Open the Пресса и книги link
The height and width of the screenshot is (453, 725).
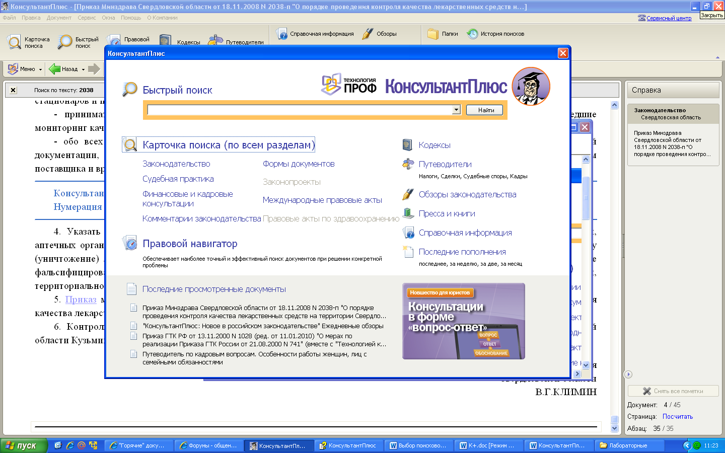tap(447, 213)
